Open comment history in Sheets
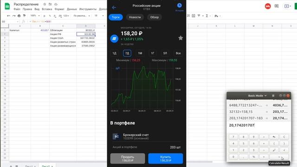Viewport: 297px width, 167px height. 277,6
